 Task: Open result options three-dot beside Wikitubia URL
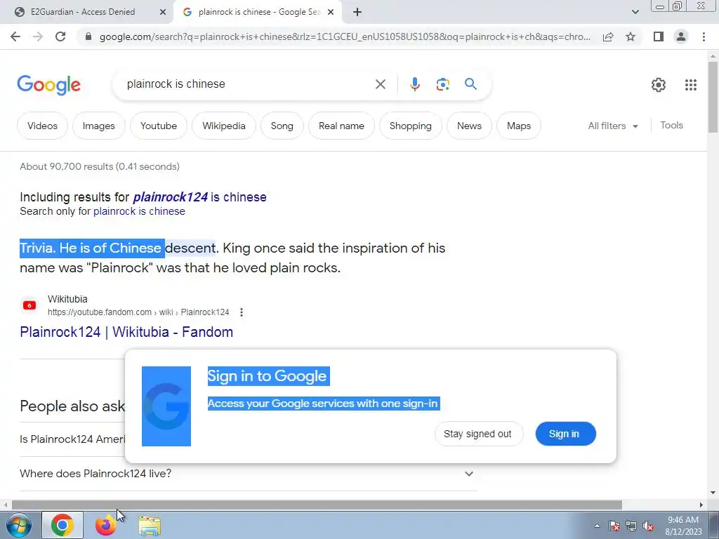click(242, 312)
